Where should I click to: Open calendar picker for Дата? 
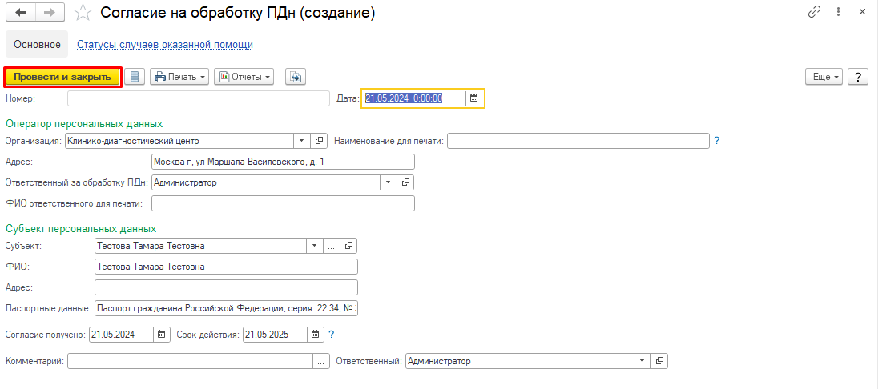(x=473, y=98)
